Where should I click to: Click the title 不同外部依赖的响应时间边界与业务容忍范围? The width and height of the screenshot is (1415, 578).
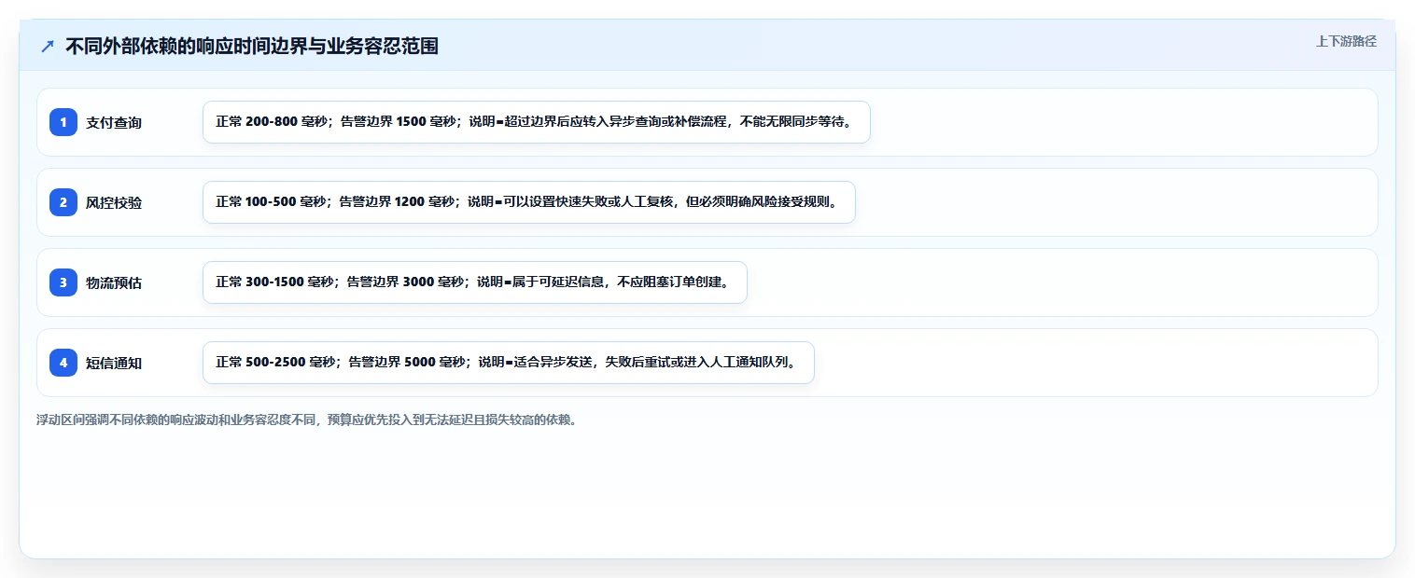point(252,47)
